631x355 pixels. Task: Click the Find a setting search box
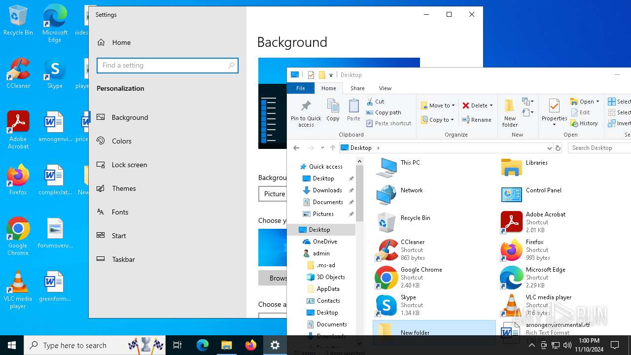(x=168, y=66)
